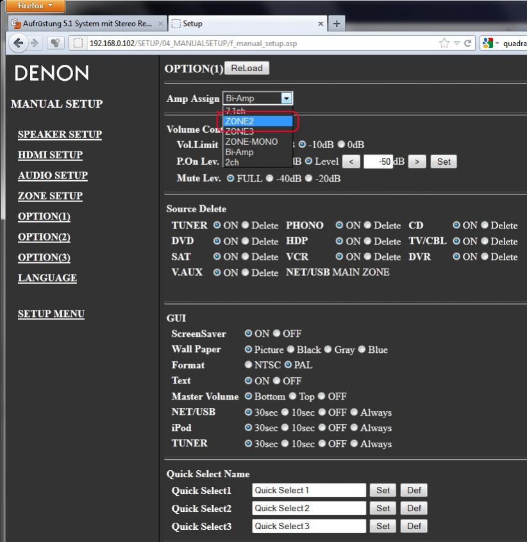The width and height of the screenshot is (527, 542).
Task: Set Format to NTSC
Action: pyautogui.click(x=248, y=365)
